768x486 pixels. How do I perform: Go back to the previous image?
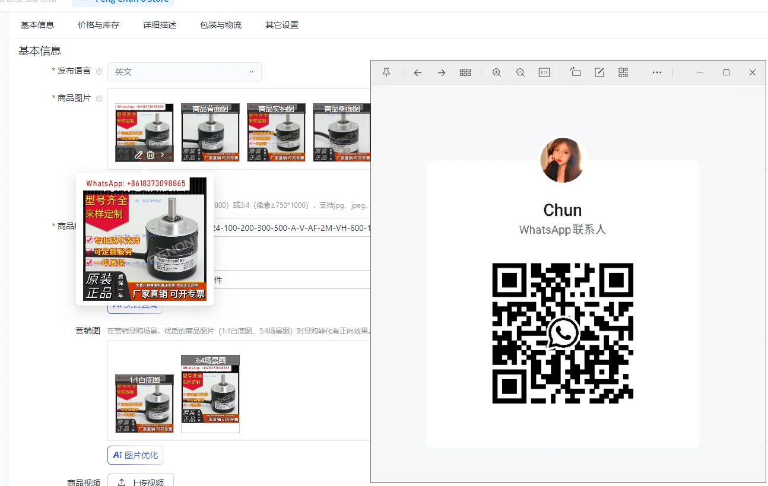[x=417, y=72]
